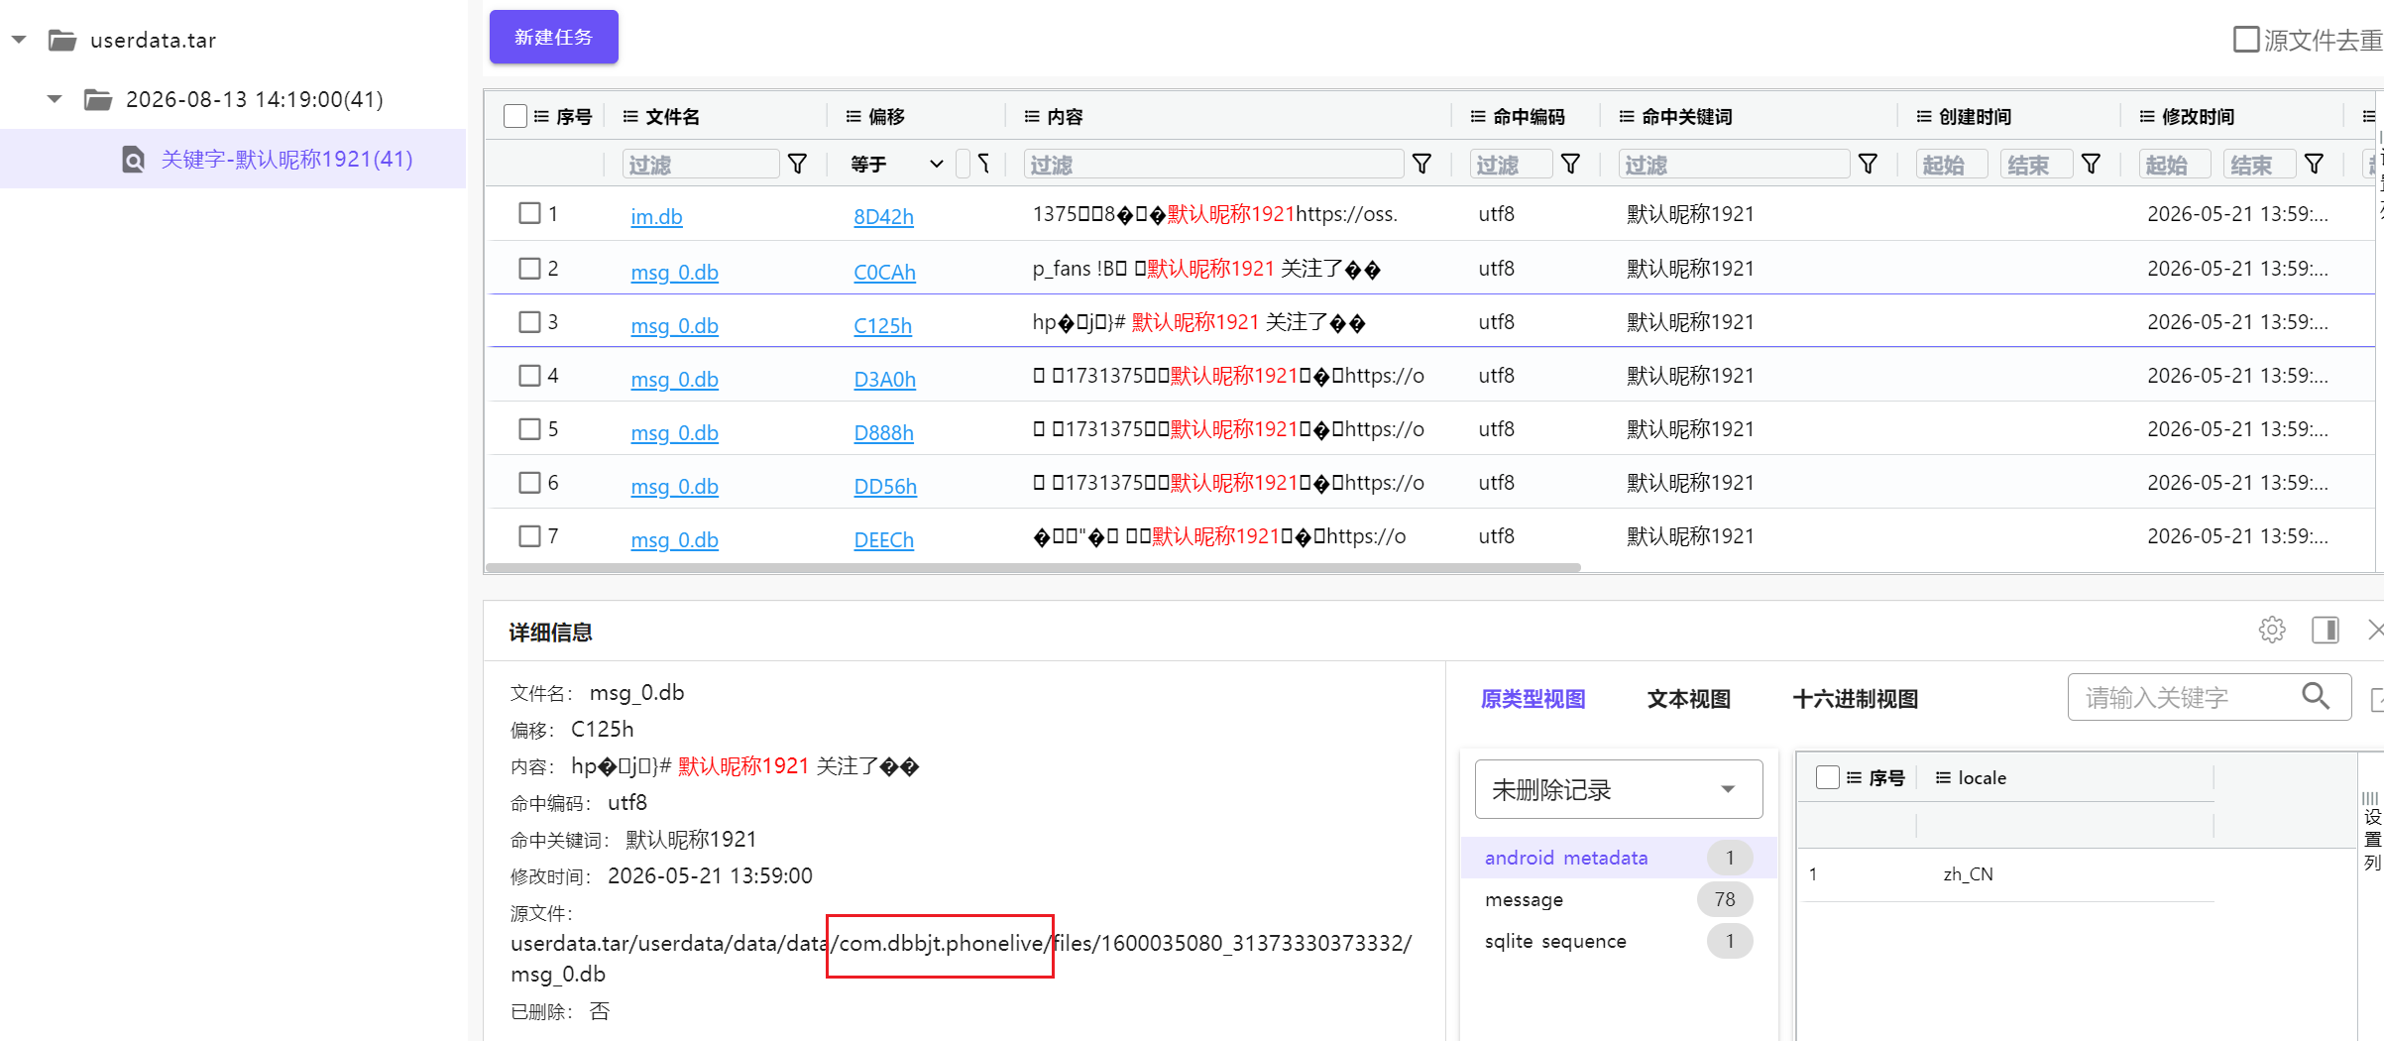This screenshot has height=1041, width=2384.
Task: Open the 8D42h offset link
Action: point(883,216)
